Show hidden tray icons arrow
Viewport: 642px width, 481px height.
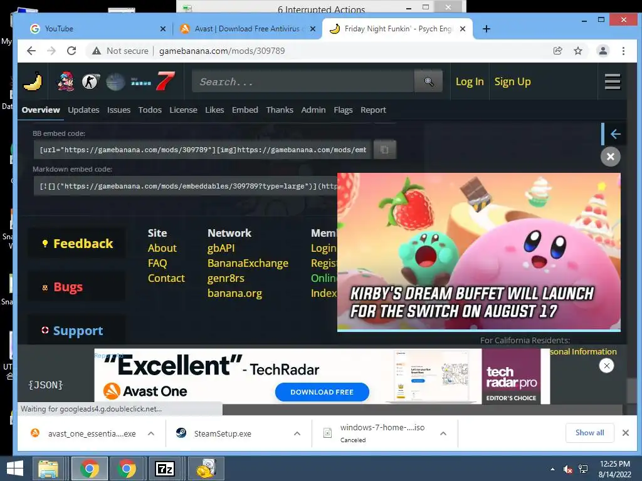pos(553,469)
